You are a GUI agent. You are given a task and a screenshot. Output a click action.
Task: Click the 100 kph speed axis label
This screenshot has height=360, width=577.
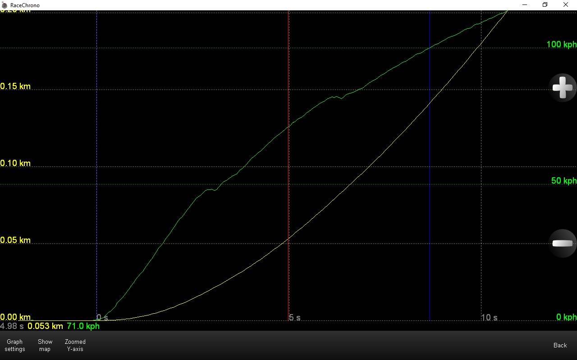pyautogui.click(x=561, y=44)
